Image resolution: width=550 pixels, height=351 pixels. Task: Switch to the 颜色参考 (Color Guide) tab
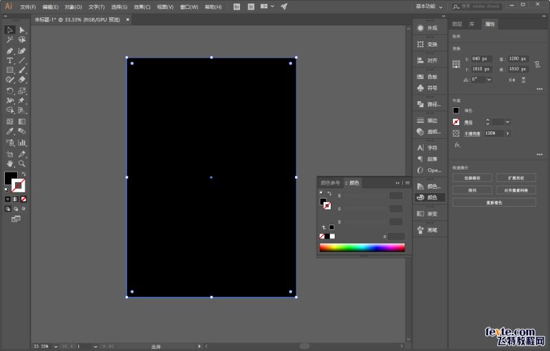(330, 183)
